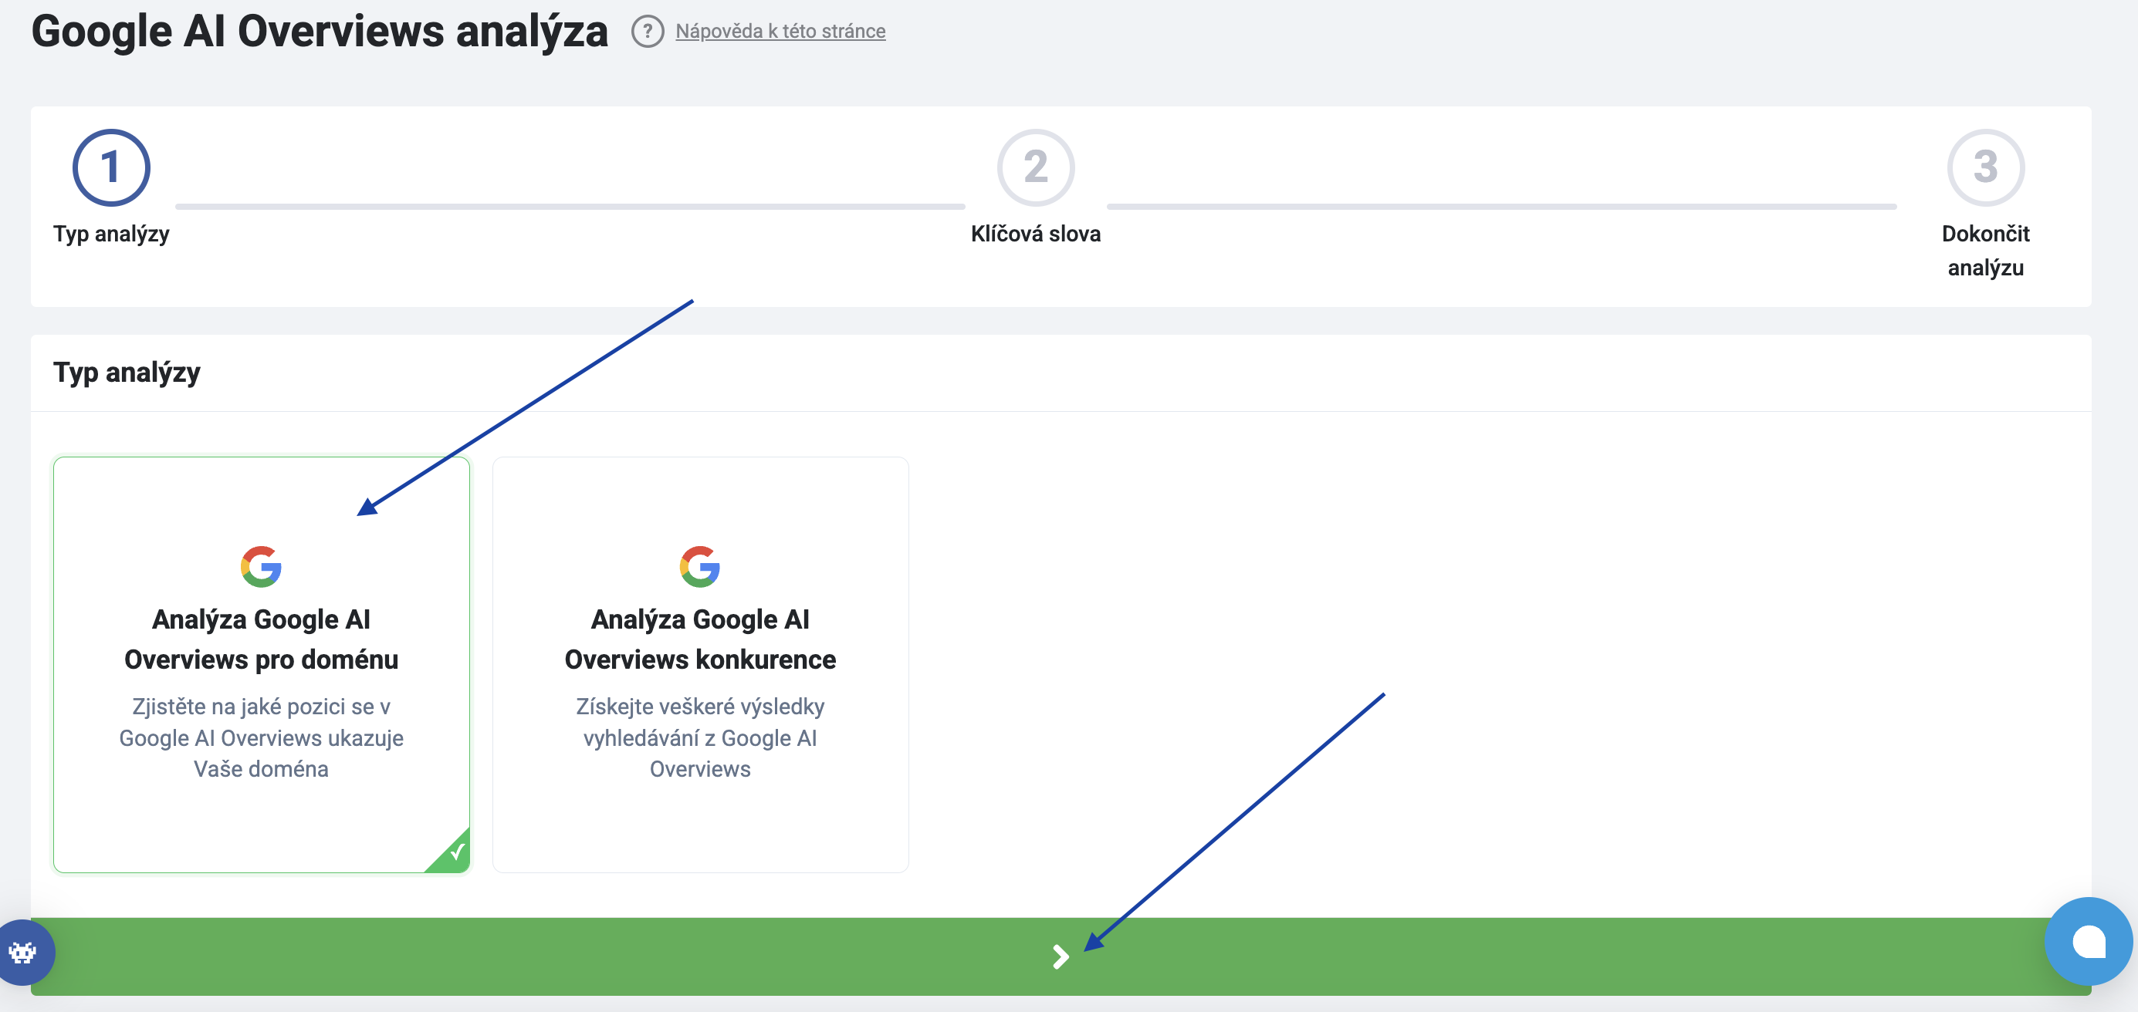The image size is (2138, 1012).
Task: Open the blue chat bubble widget
Action: coord(2087,942)
